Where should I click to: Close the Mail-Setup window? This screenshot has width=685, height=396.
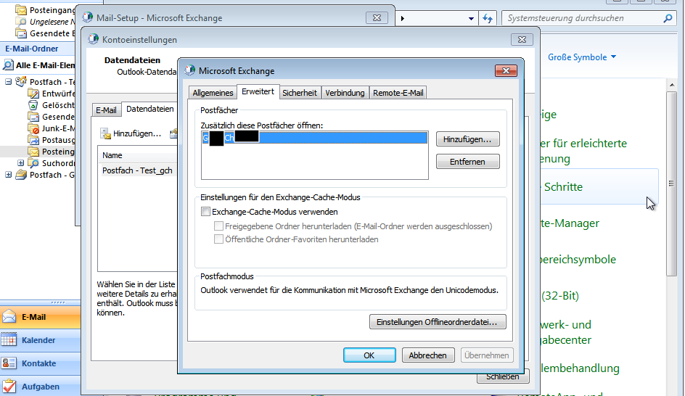377,18
